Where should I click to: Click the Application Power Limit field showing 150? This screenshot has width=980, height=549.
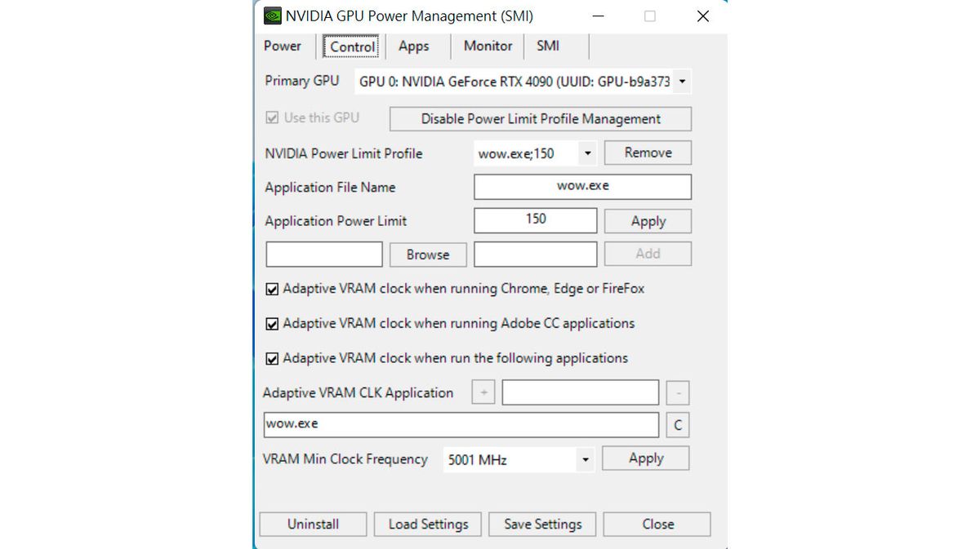pyautogui.click(x=536, y=220)
